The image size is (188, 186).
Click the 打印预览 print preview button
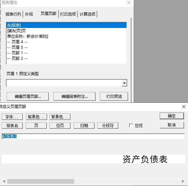pos(114,96)
